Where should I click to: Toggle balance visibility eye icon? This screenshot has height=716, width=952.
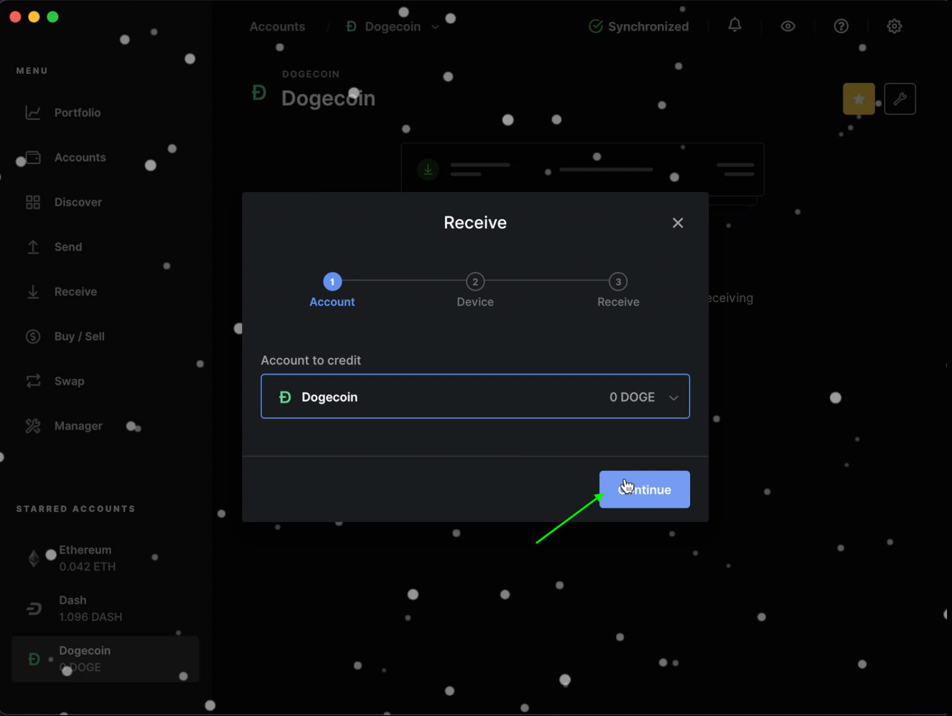(788, 26)
